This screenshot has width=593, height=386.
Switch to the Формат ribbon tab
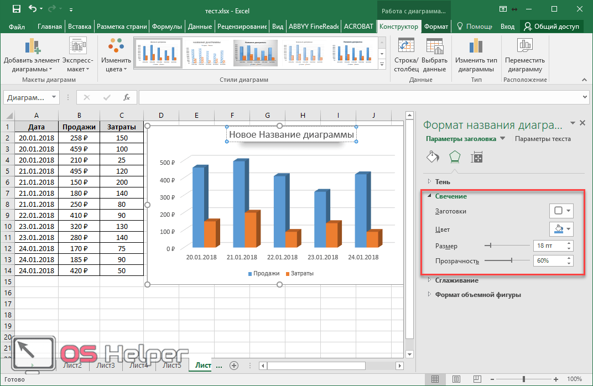pos(436,27)
